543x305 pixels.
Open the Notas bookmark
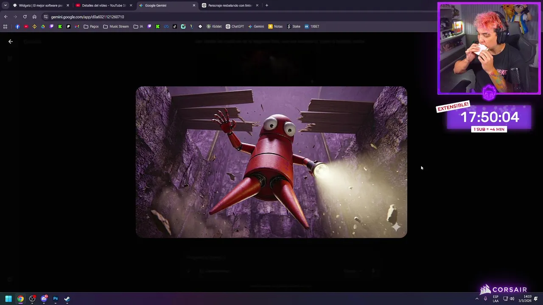point(275,26)
